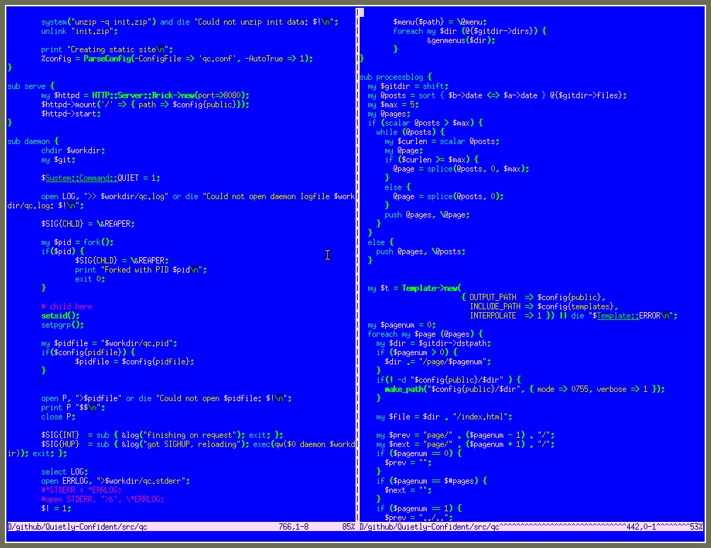The height and width of the screenshot is (548, 711).
Task: Click the '&genmenus($dir);' call
Action: click(461, 40)
